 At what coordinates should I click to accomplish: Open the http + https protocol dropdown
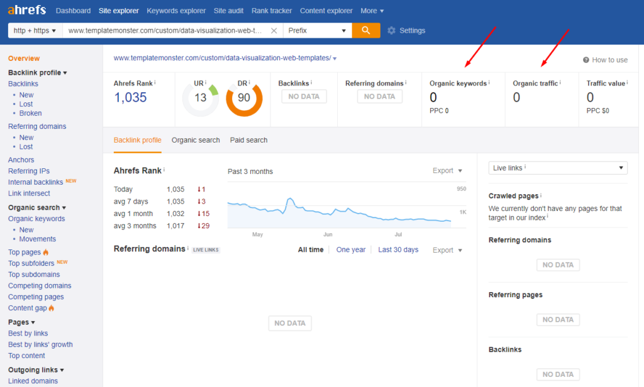(35, 30)
